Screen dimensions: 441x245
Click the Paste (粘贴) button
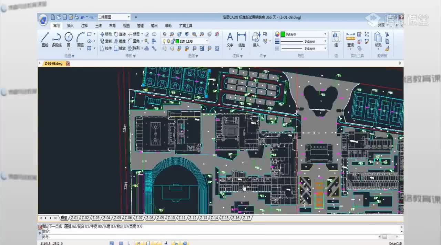click(x=378, y=39)
